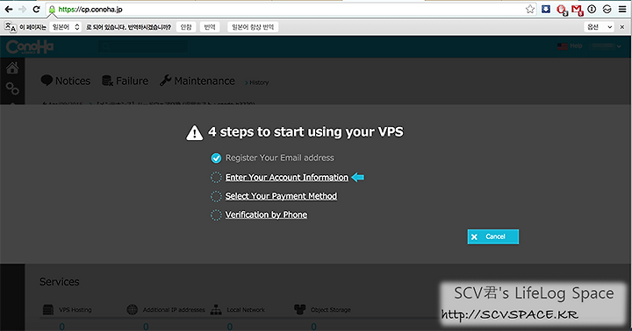Screen dimensions: 632x331
Task: Click the home icon in sidebar
Action: click(x=12, y=67)
